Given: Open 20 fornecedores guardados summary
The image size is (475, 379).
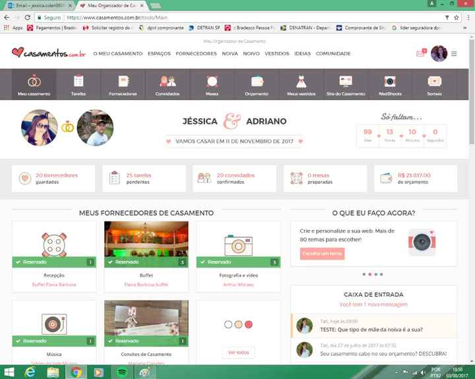Looking at the screenshot, I should pos(53,179).
